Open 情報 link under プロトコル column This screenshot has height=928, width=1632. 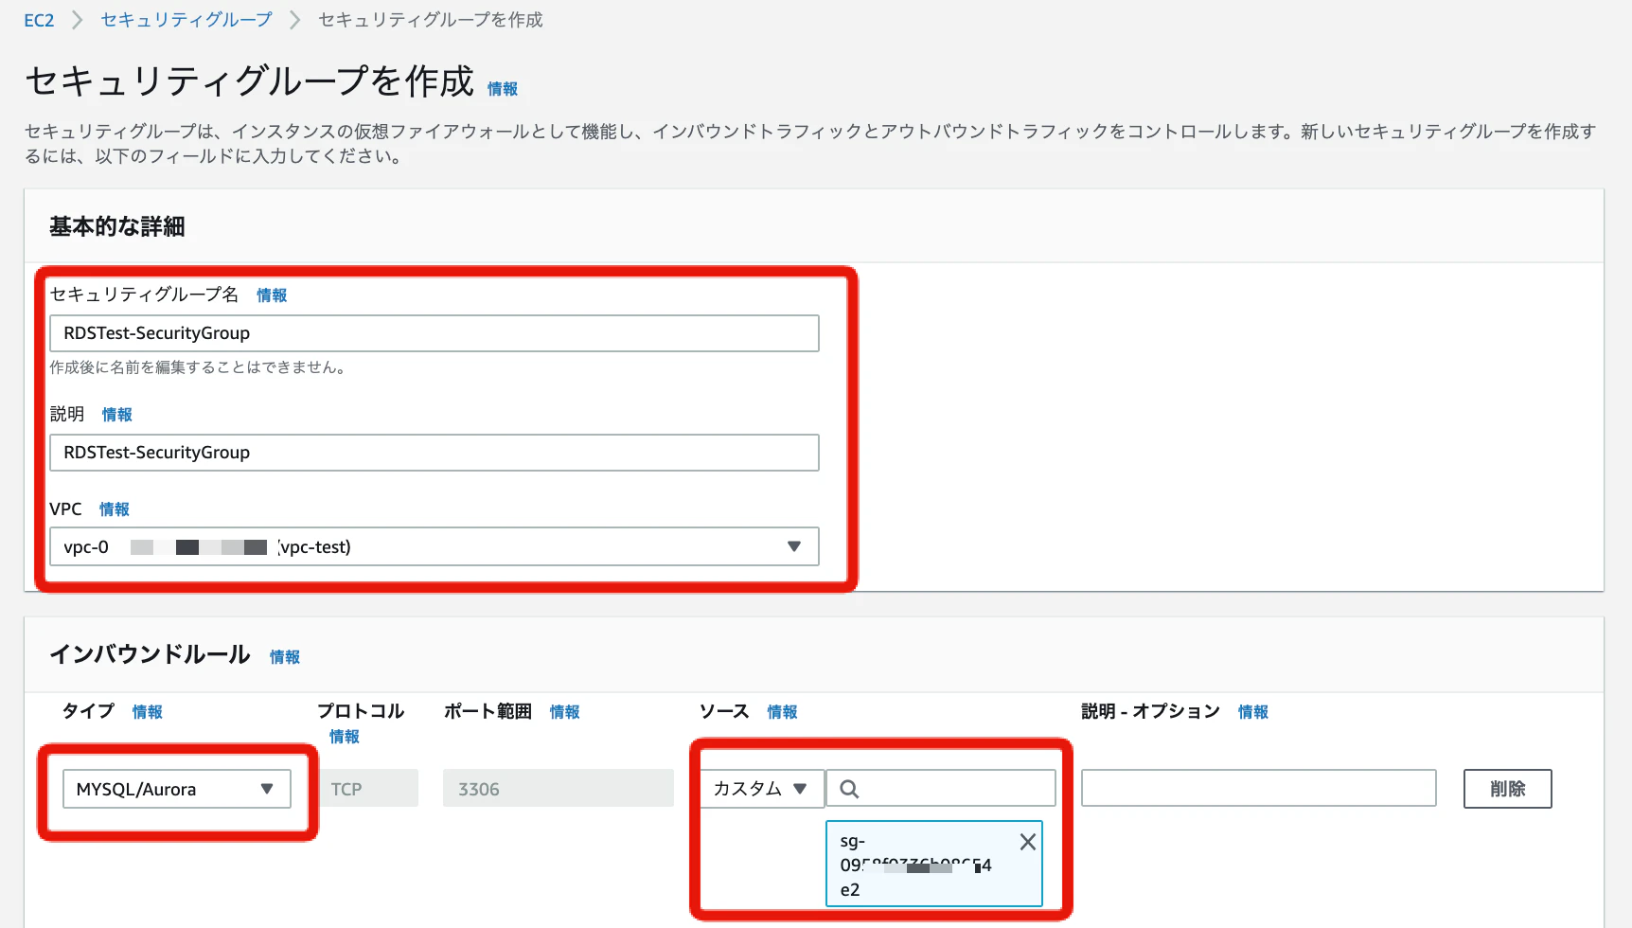point(345,737)
